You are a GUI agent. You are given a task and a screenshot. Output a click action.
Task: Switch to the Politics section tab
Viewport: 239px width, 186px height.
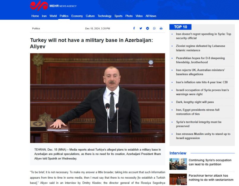pyautogui.click(x=64, y=16)
